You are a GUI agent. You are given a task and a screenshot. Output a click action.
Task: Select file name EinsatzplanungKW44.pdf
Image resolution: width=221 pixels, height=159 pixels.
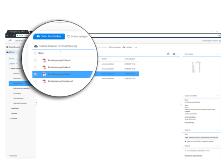tap(59, 67)
